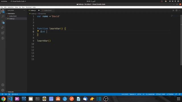Click the Ln 6, Col cursor position status
The width and height of the screenshot is (182, 102).
pos(125,94)
